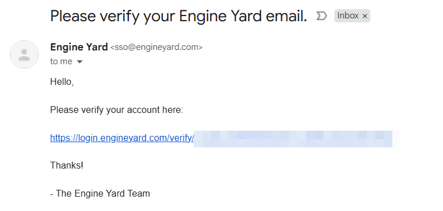443x211 pixels.
Task: Click "Engine Yard" within the subject heading
Action: [x=220, y=17]
